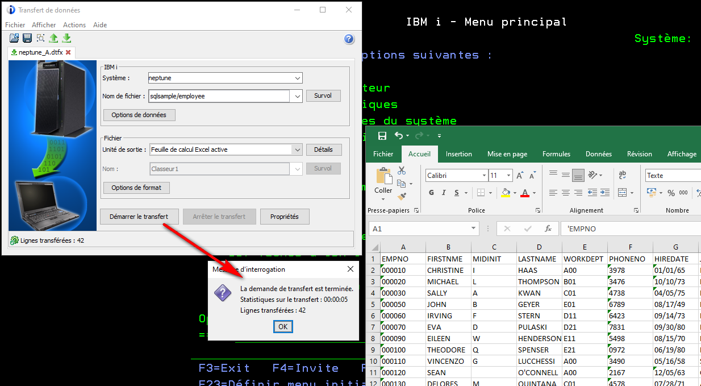Switch to the Données ribbon tab
Viewport: 701px width, 386px height.
tap(599, 154)
